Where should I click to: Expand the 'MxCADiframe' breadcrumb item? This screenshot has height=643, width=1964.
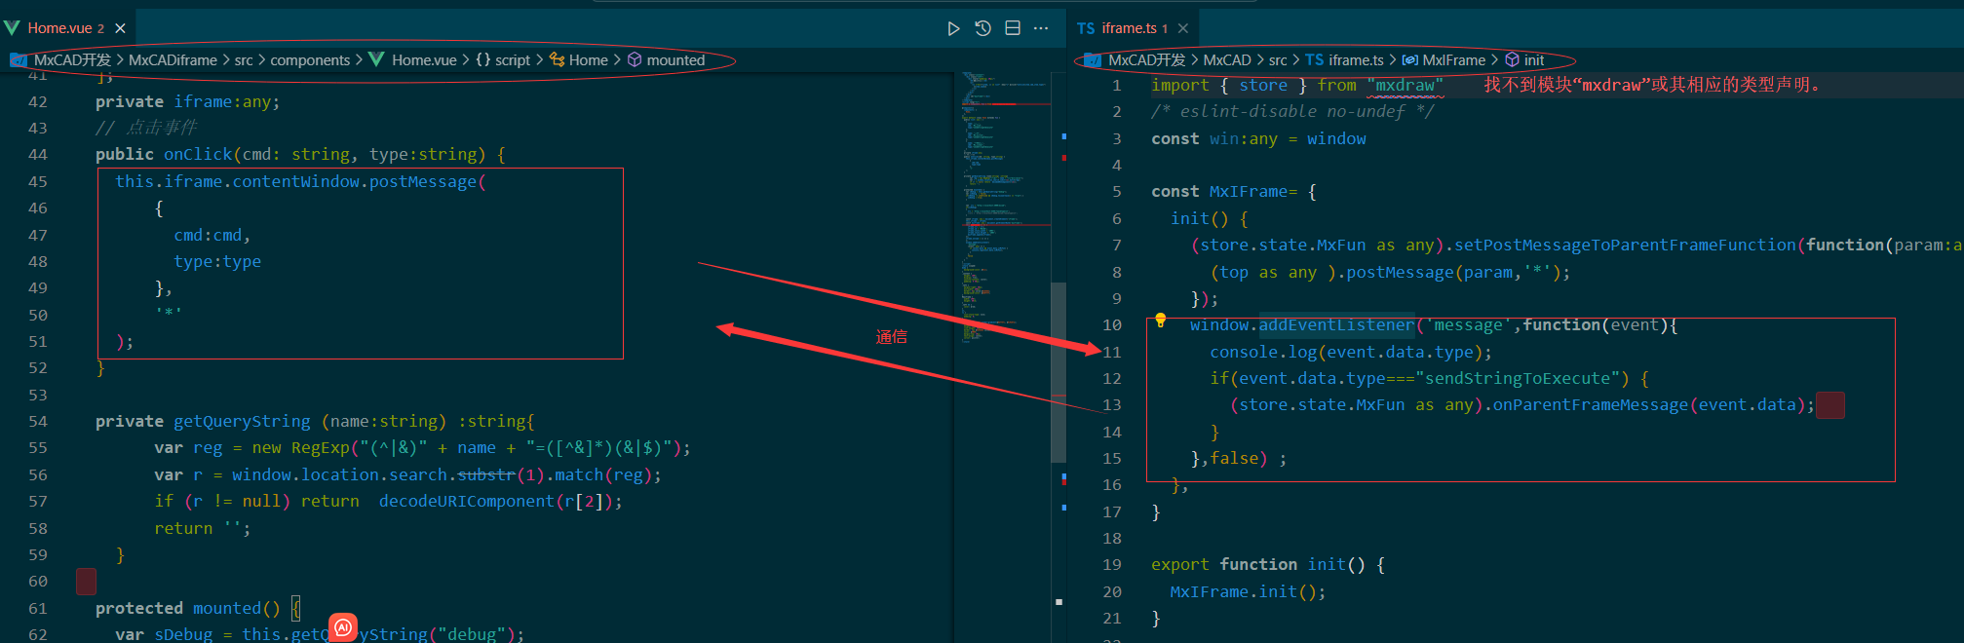click(173, 60)
